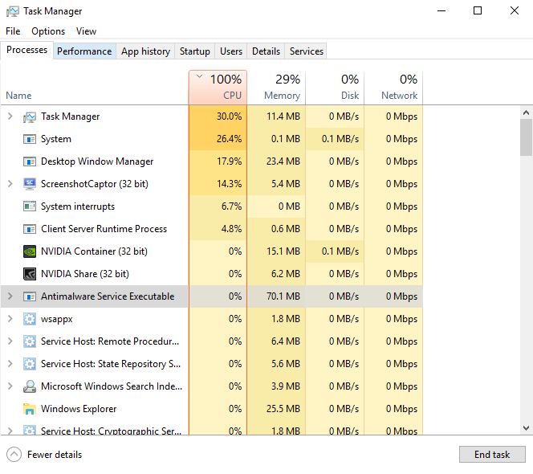
Task: Click the End task button
Action: point(492,455)
